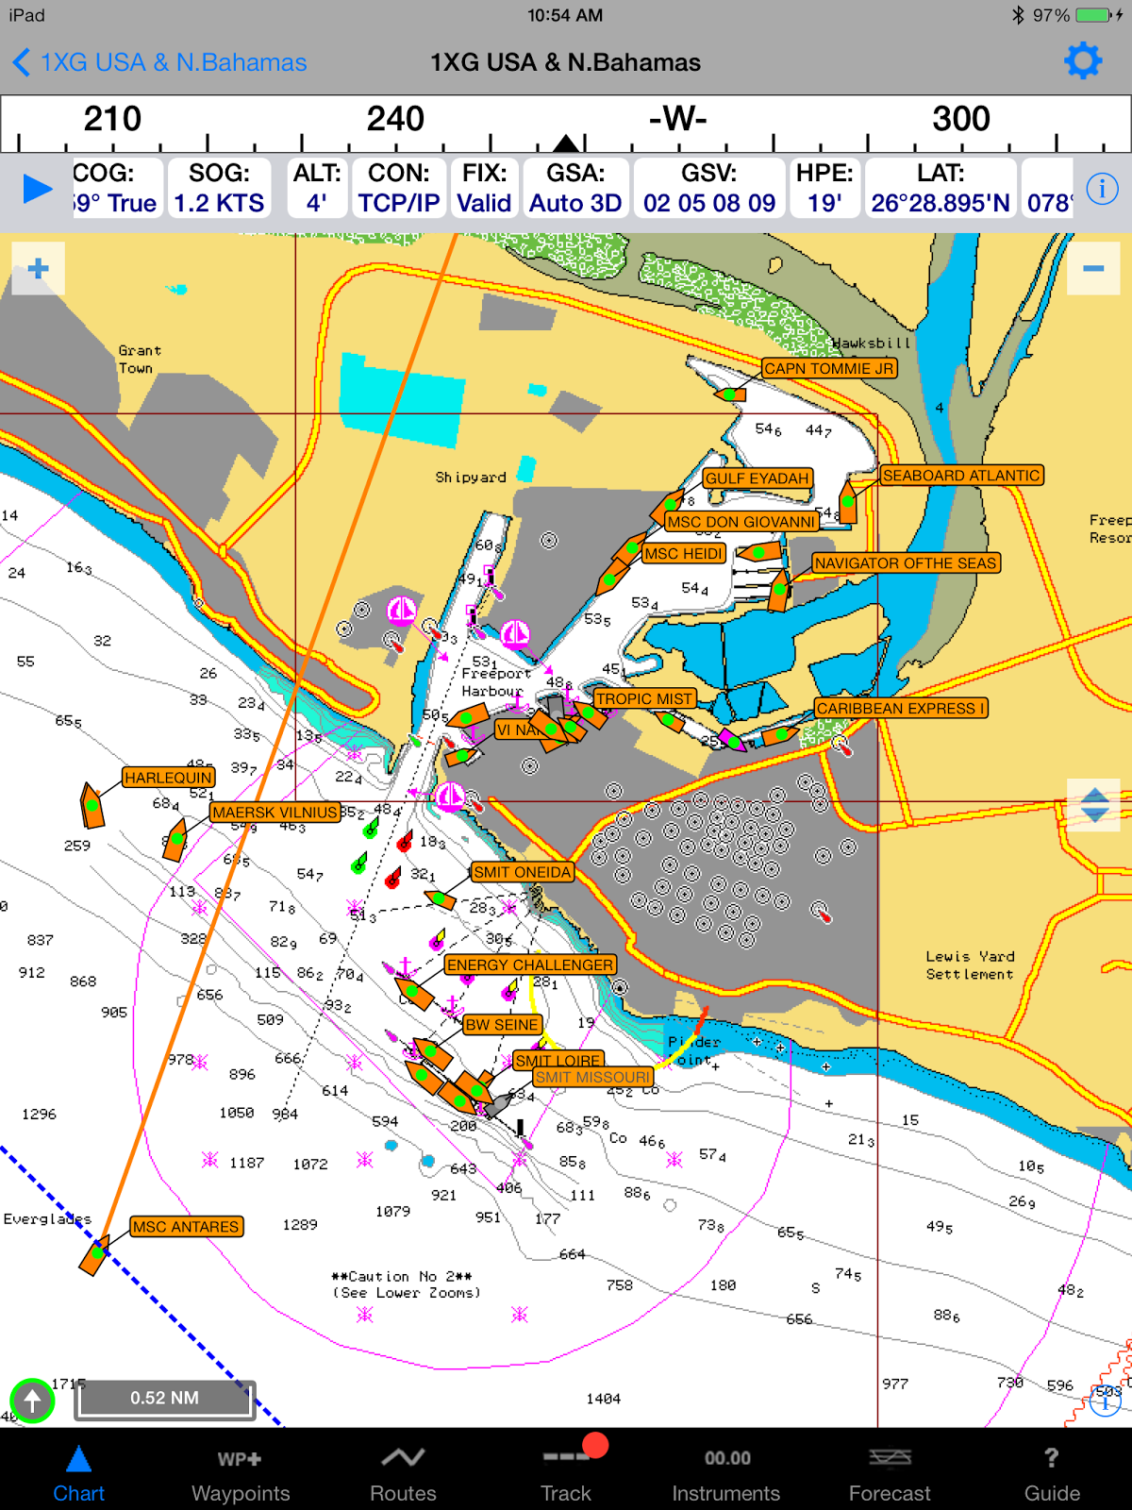
Task: Select the SEABOARD ATLANTIC vessel label
Action: point(961,476)
